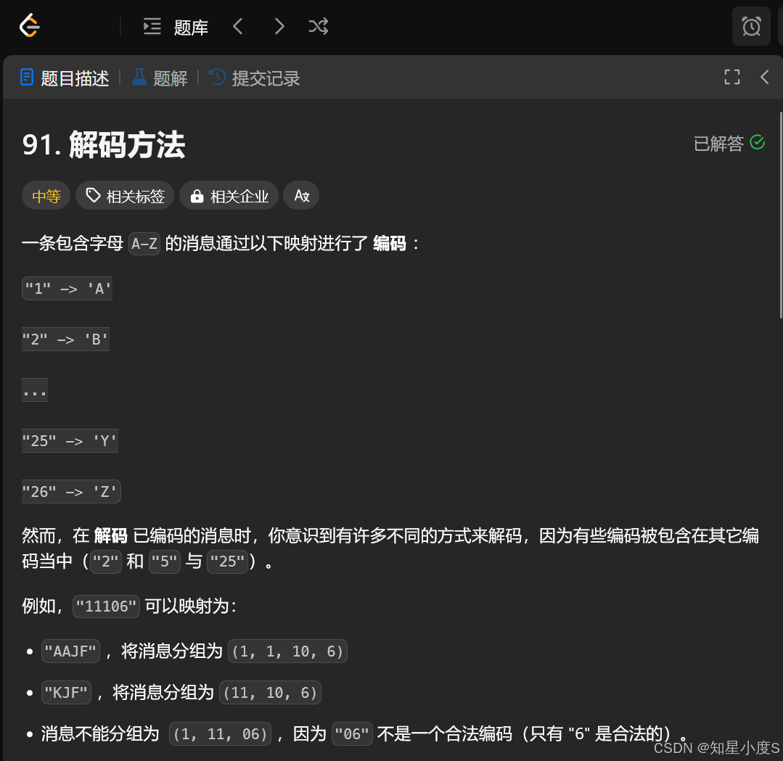Click the problem title 91. 解码方法

pos(103,145)
